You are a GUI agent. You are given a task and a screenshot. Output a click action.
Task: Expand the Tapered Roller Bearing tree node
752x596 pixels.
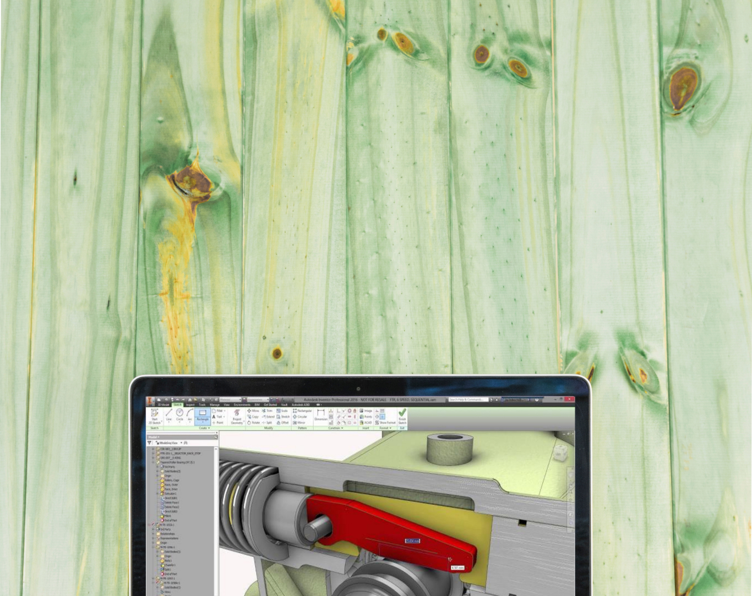point(152,462)
